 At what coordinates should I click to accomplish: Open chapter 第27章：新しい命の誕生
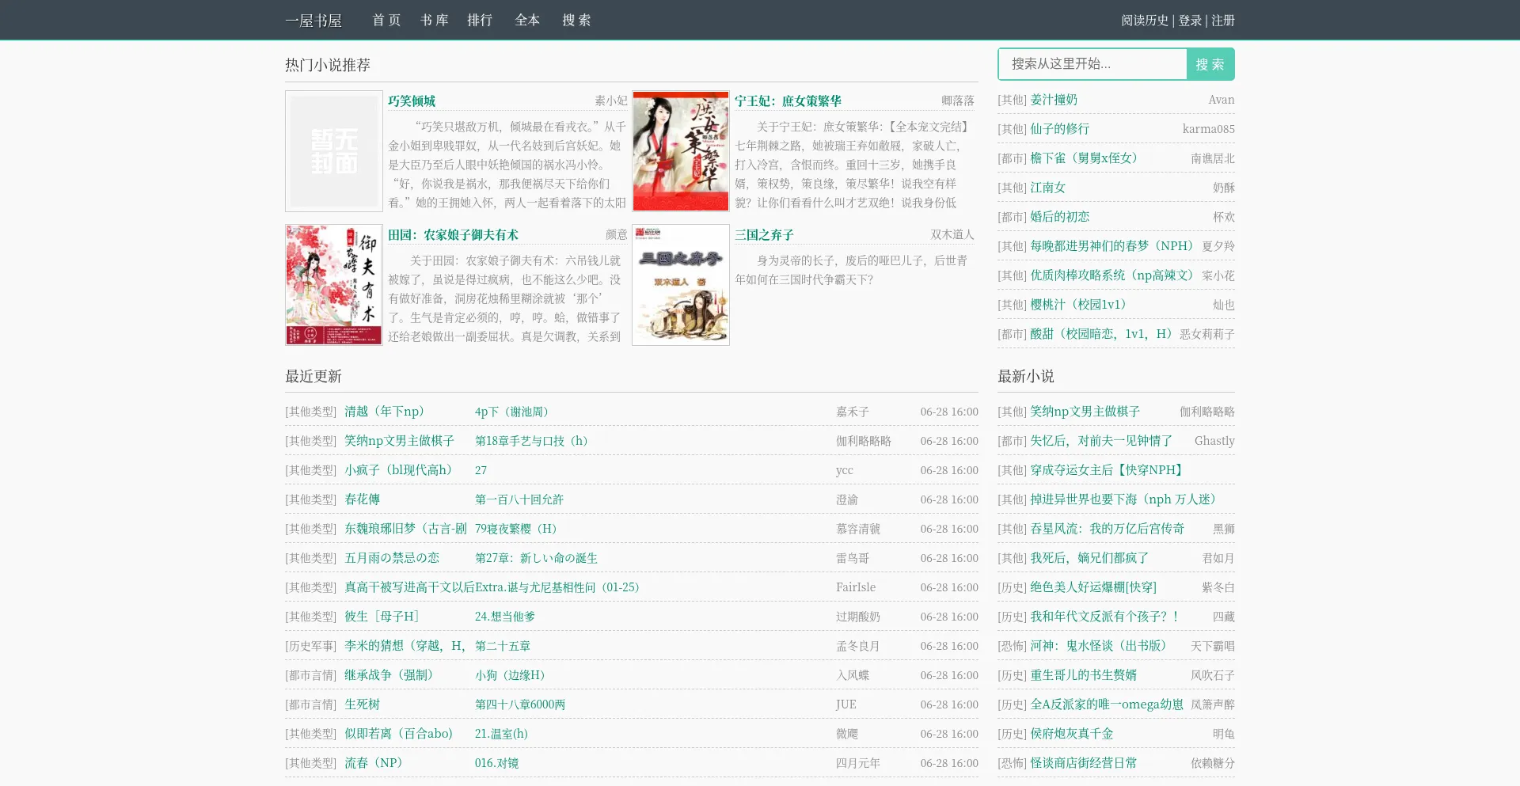tap(536, 558)
